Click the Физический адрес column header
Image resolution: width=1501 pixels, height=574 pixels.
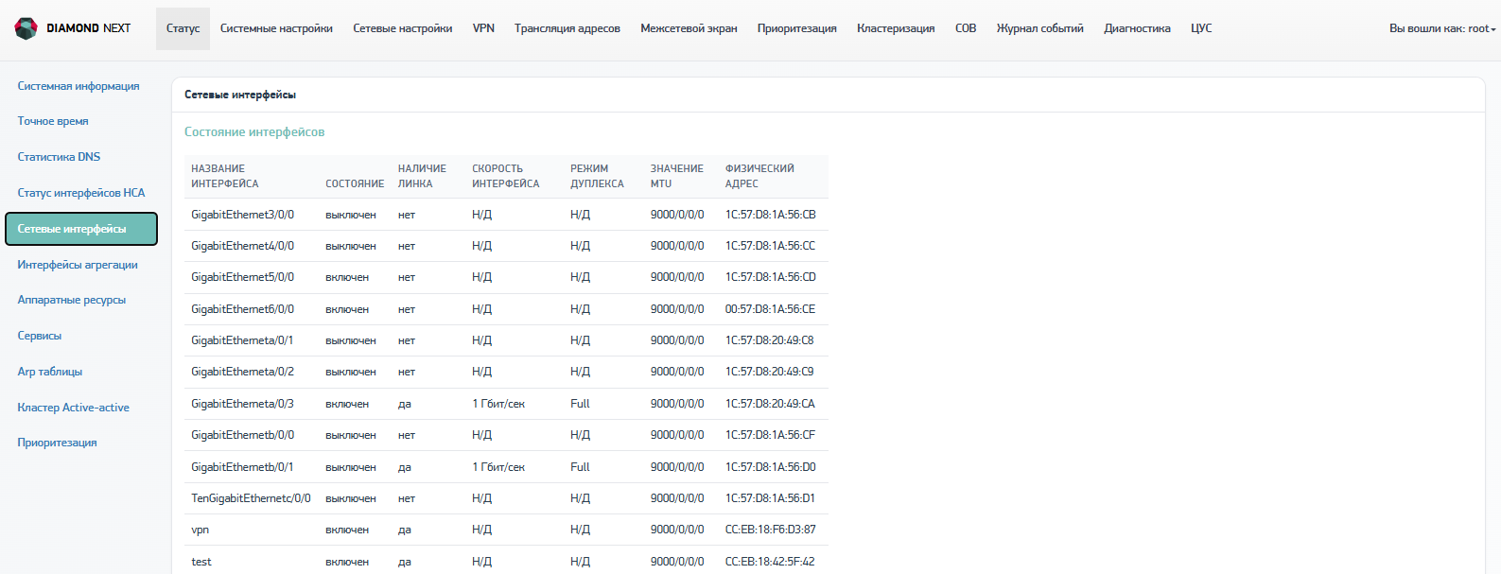tap(759, 176)
